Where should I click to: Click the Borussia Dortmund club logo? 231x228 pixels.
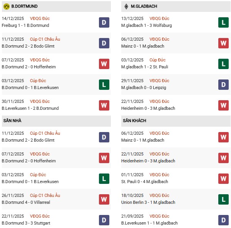click(x=6, y=7)
